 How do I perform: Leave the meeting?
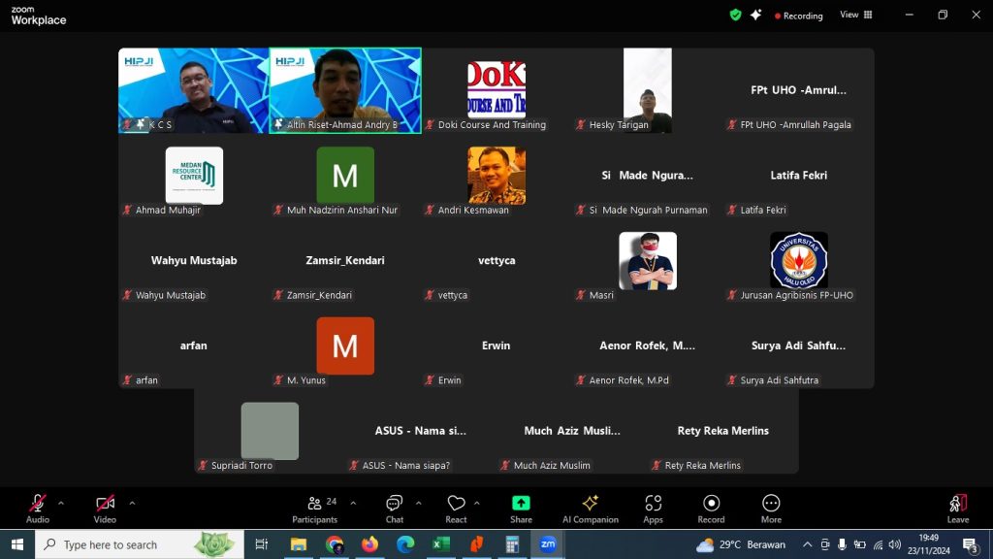pyautogui.click(x=957, y=508)
